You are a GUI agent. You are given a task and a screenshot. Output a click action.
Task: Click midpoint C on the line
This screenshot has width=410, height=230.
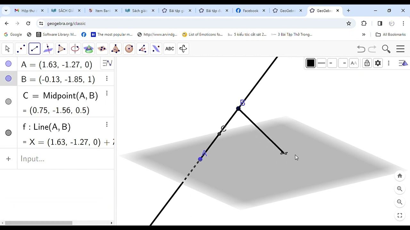219,134
